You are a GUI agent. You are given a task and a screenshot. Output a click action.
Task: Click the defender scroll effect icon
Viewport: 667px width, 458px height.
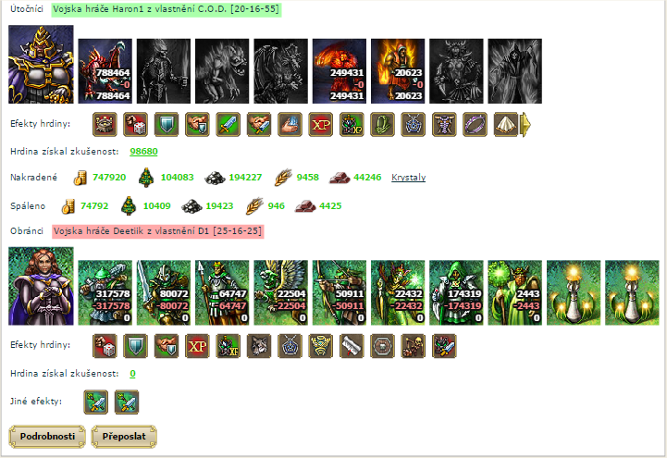(352, 346)
